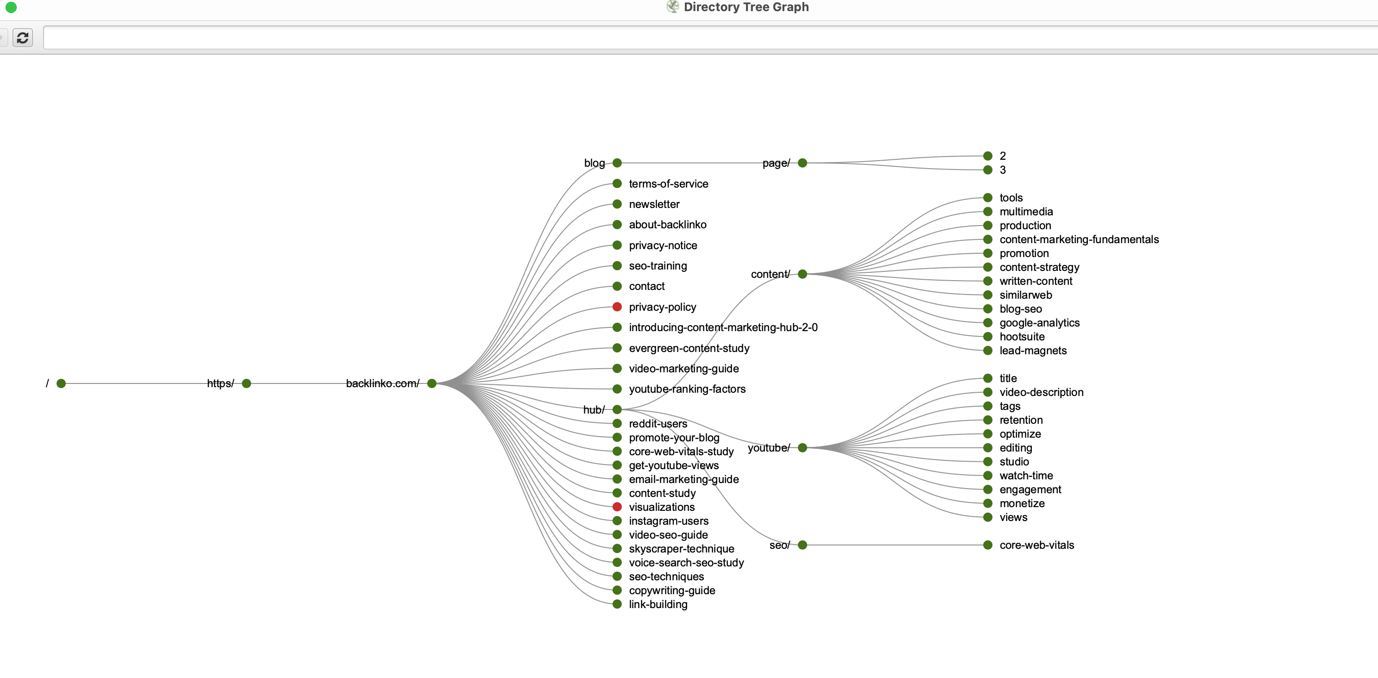The height and width of the screenshot is (678, 1378).
Task: Select the seo-techniques node
Action: pyautogui.click(x=617, y=577)
